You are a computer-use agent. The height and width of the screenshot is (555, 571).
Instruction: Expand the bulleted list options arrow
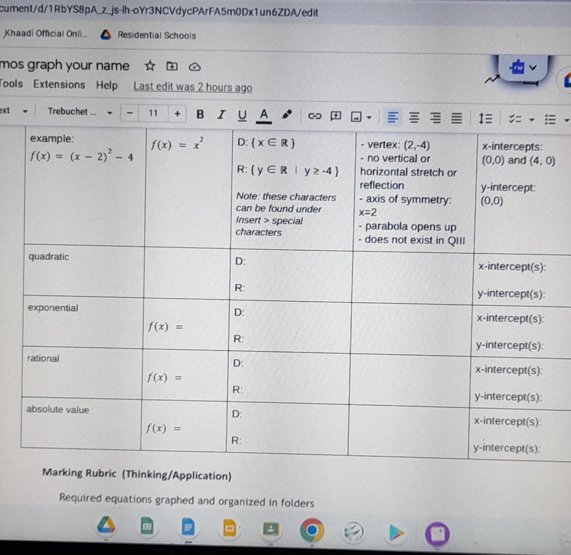tap(567, 119)
